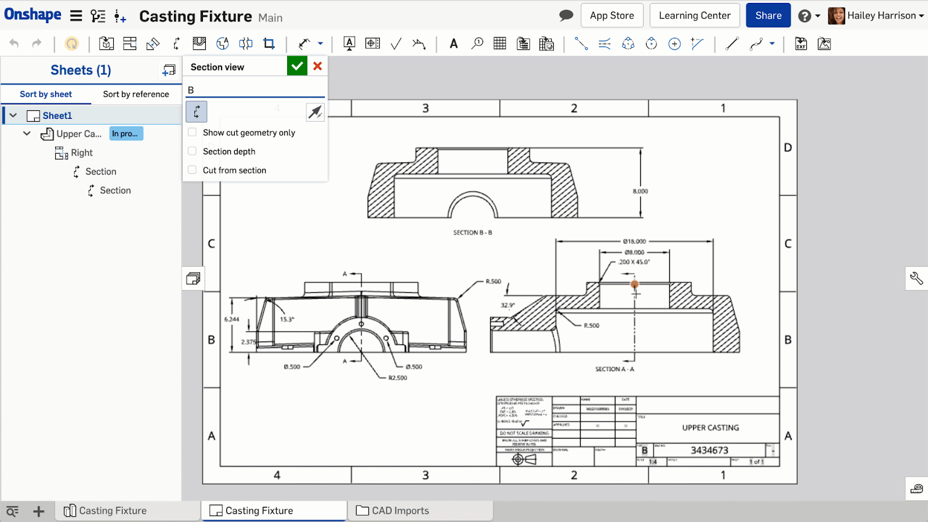Click the Share button

[768, 16]
